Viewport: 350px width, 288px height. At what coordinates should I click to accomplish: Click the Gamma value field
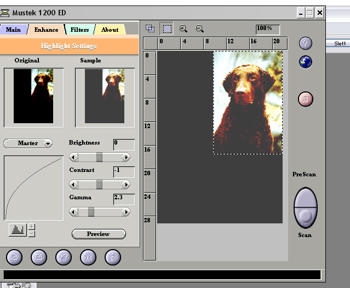point(124,199)
